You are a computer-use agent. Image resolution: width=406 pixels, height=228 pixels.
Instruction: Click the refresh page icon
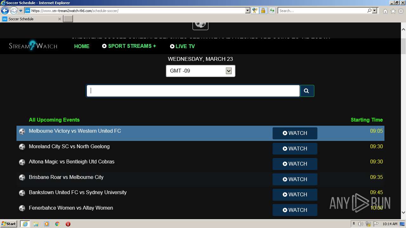(272, 10)
